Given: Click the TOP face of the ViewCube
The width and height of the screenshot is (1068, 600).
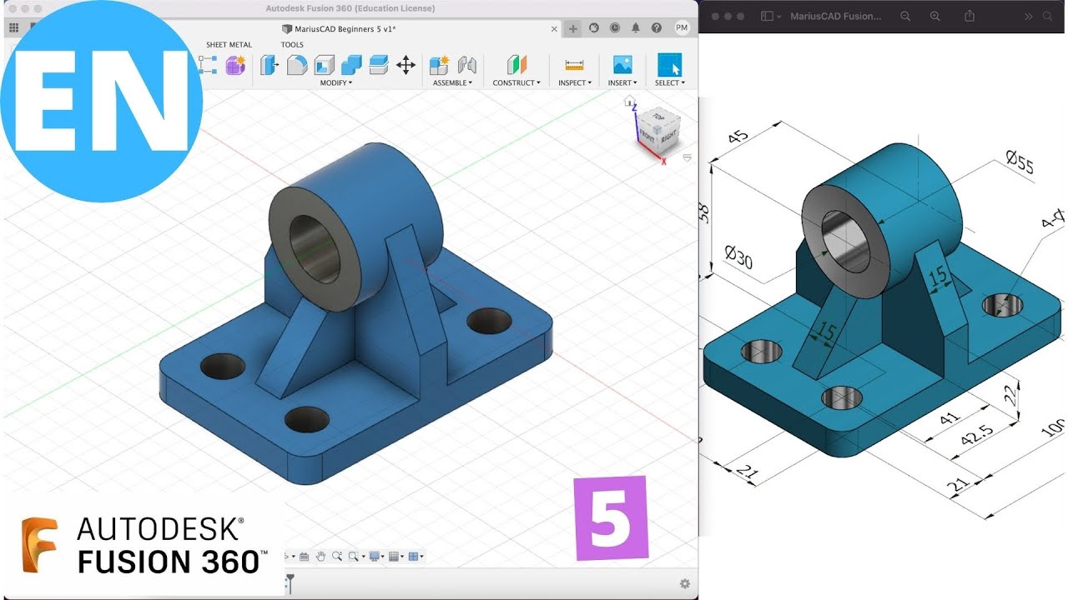Looking at the screenshot, I should [660, 116].
